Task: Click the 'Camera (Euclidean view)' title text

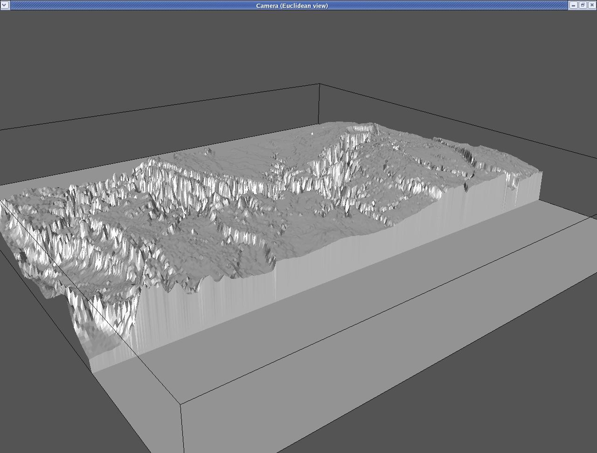Action: coord(292,6)
